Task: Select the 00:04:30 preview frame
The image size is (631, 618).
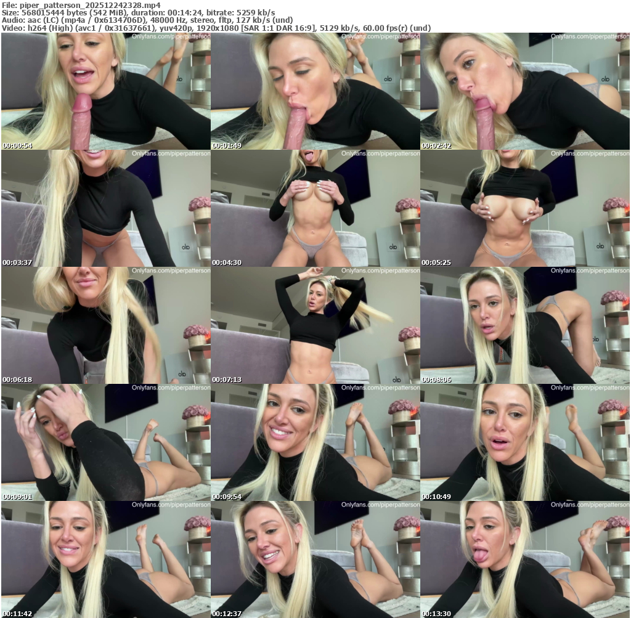Action: pyautogui.click(x=315, y=208)
